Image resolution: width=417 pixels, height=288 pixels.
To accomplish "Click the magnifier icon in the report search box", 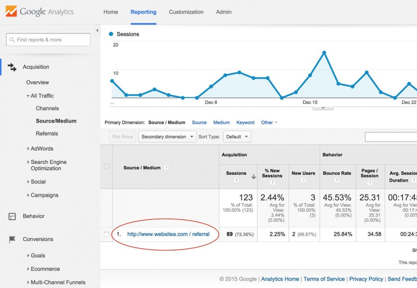I will (x=13, y=39).
